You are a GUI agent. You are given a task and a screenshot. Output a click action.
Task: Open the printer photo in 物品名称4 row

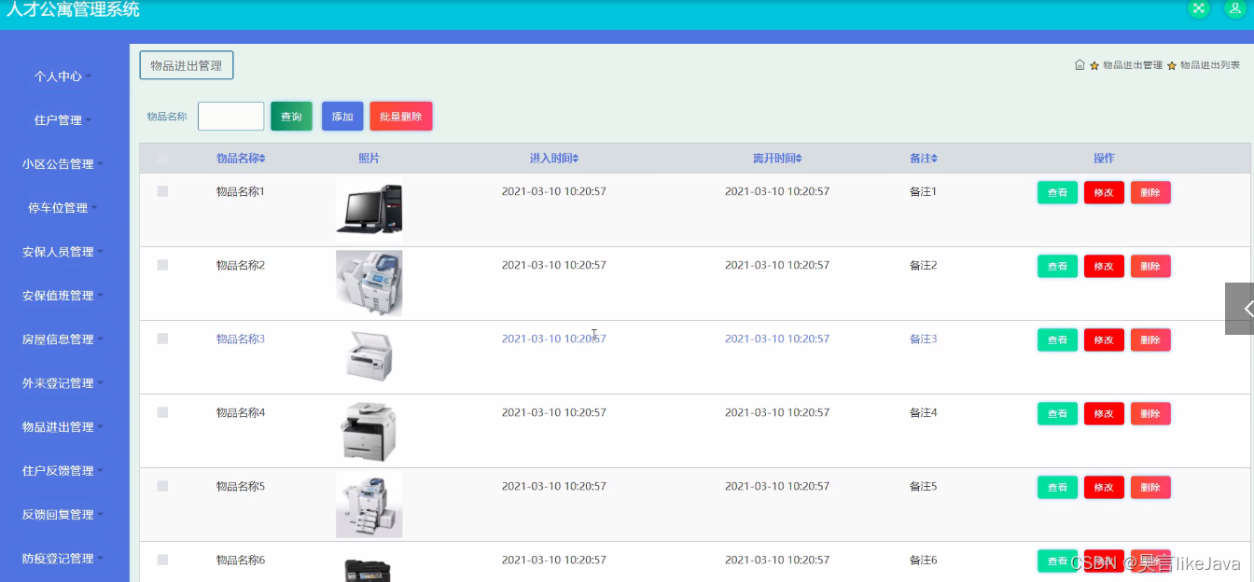pyautogui.click(x=369, y=430)
